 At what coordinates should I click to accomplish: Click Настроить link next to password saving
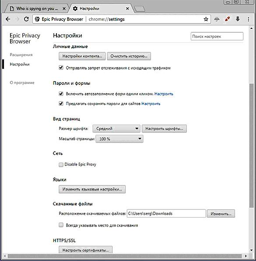click(x=151, y=104)
